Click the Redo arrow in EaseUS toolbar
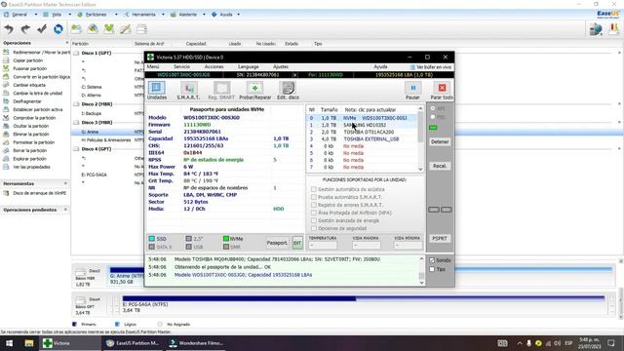The height and width of the screenshot is (351, 624). [25, 29]
